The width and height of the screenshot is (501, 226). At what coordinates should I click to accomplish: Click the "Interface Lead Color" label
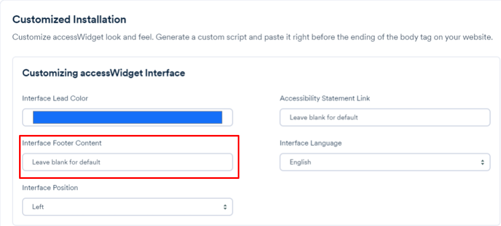point(55,98)
